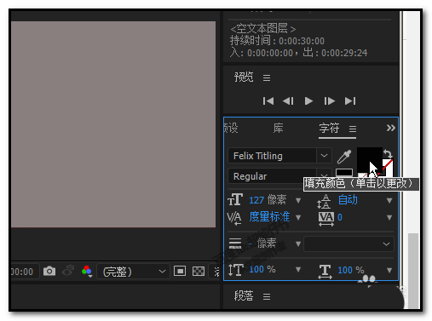Toggle the transparency grid button
The image size is (432, 321).
pyautogui.click(x=199, y=271)
